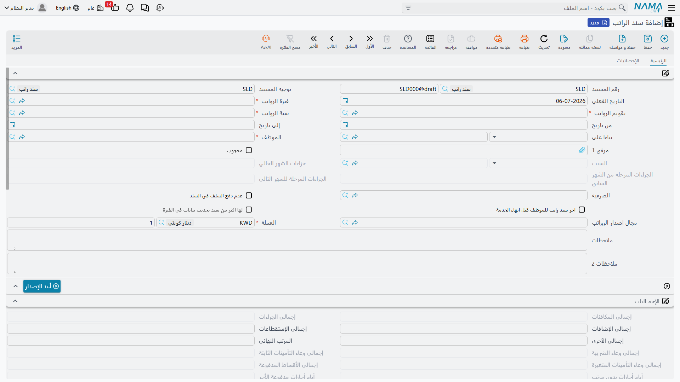Open calendar picker for التاريخ الفعلي

(345, 101)
